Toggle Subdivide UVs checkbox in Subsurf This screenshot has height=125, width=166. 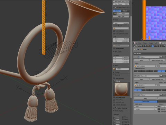tap(159, 107)
